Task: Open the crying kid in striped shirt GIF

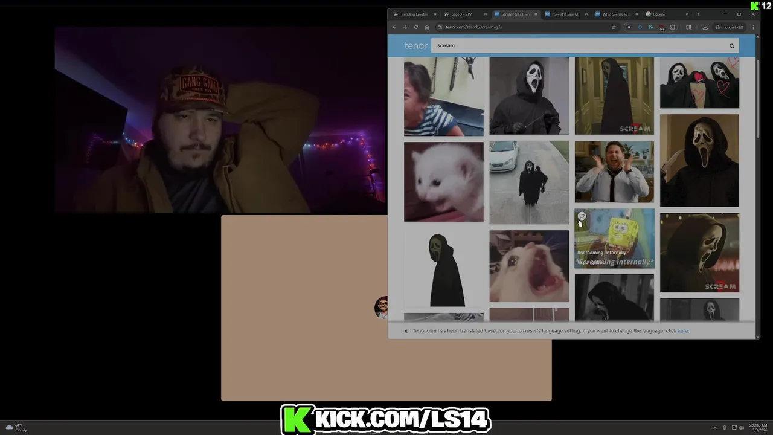Action: (x=444, y=97)
